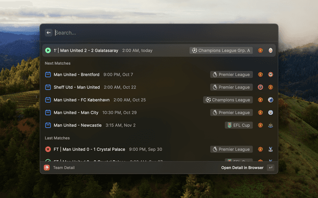The height and width of the screenshot is (198, 318).
Task: Click the Newcastle crest icon
Action: click(270, 125)
